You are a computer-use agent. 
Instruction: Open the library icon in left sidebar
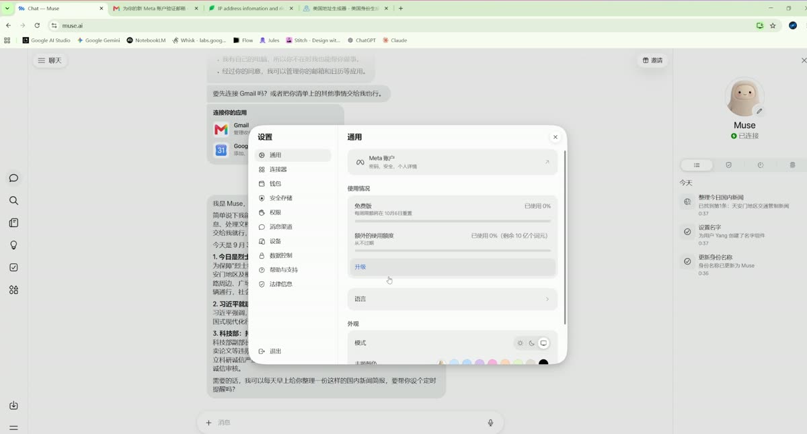[13, 223]
